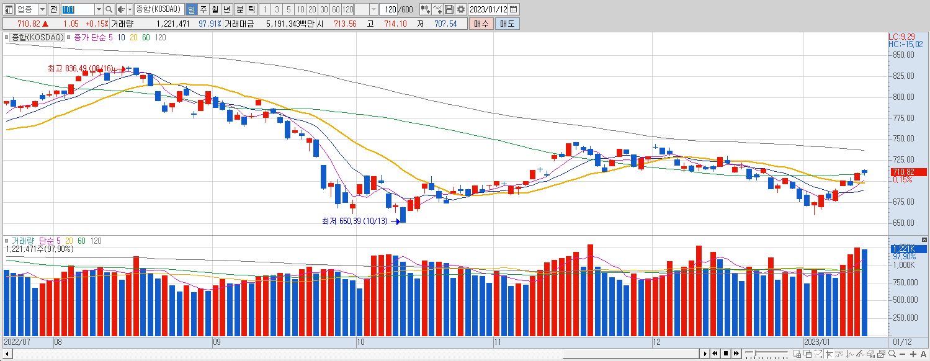Open the custom interval combo box dropdown

(373, 9)
